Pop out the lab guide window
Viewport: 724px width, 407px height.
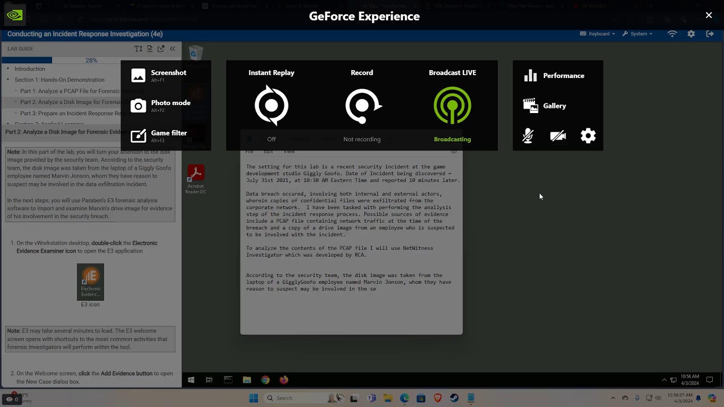pyautogui.click(x=161, y=49)
